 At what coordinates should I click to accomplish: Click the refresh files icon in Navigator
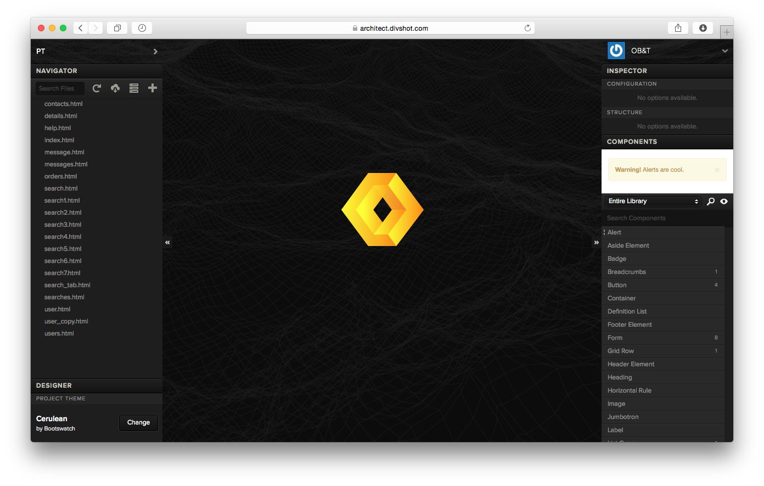point(97,88)
